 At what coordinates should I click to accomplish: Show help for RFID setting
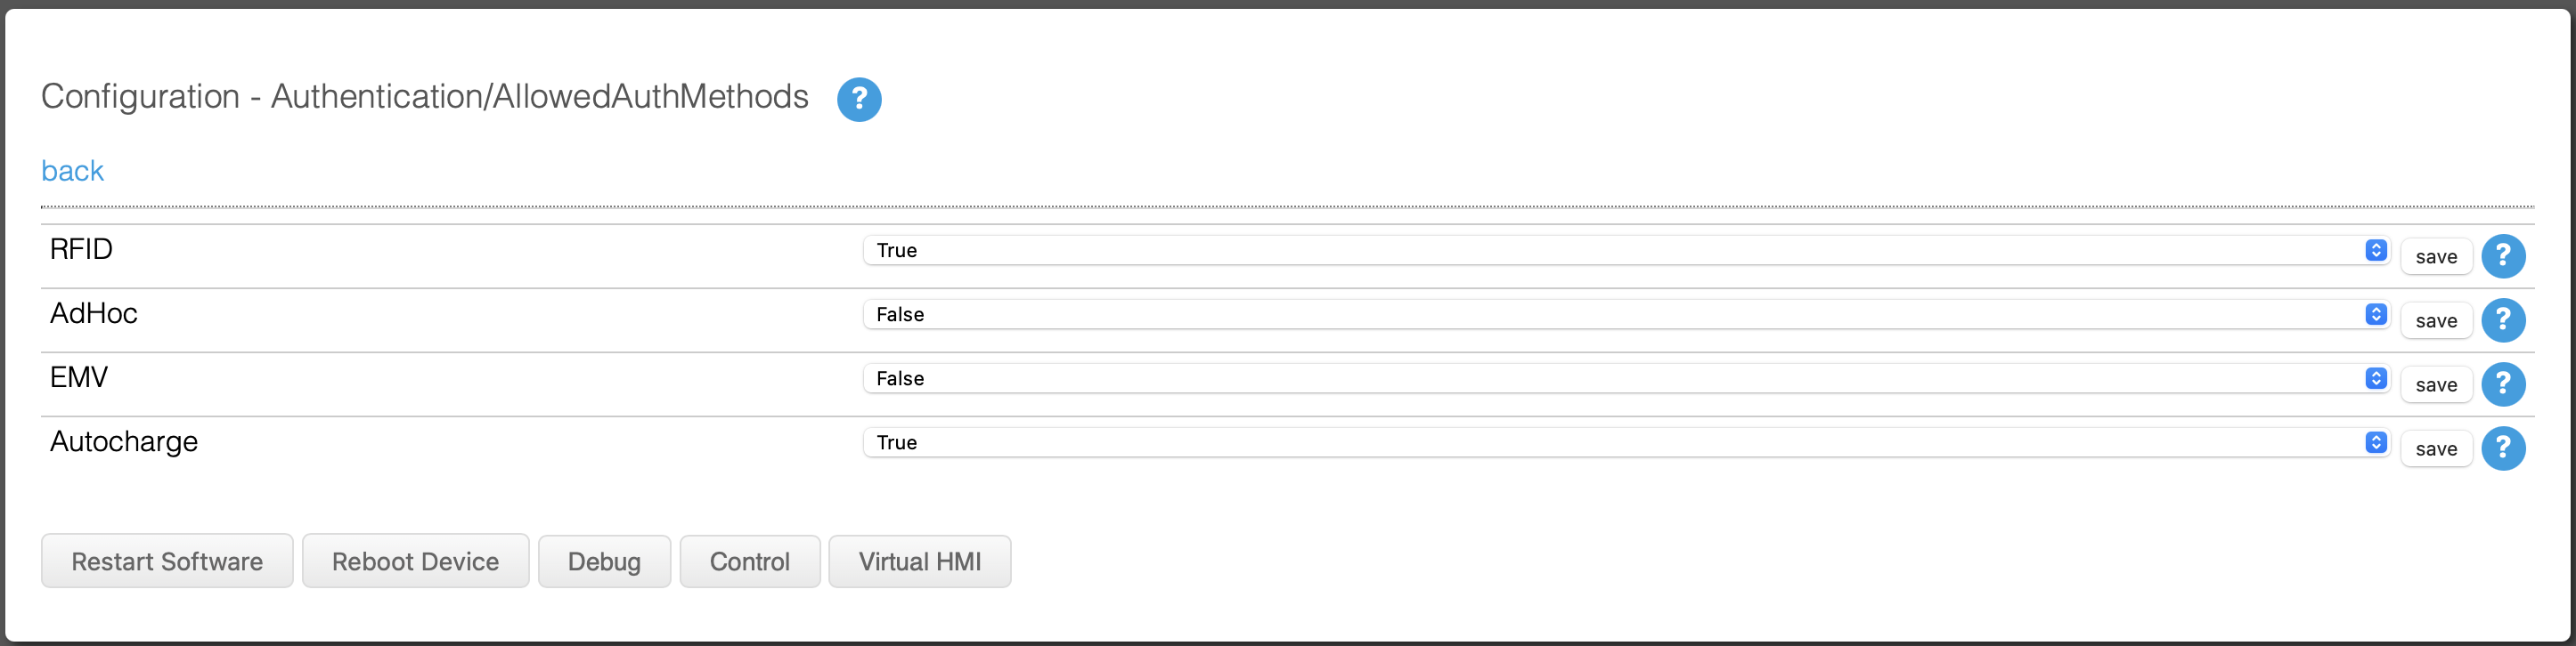(2503, 256)
